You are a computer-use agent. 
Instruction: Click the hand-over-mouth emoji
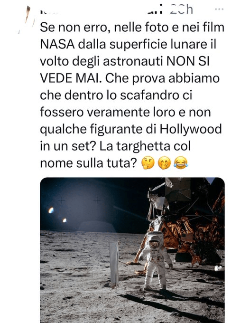pyautogui.click(x=164, y=163)
